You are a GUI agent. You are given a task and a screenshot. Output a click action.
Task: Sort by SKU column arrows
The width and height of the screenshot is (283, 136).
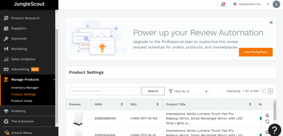coord(157,104)
